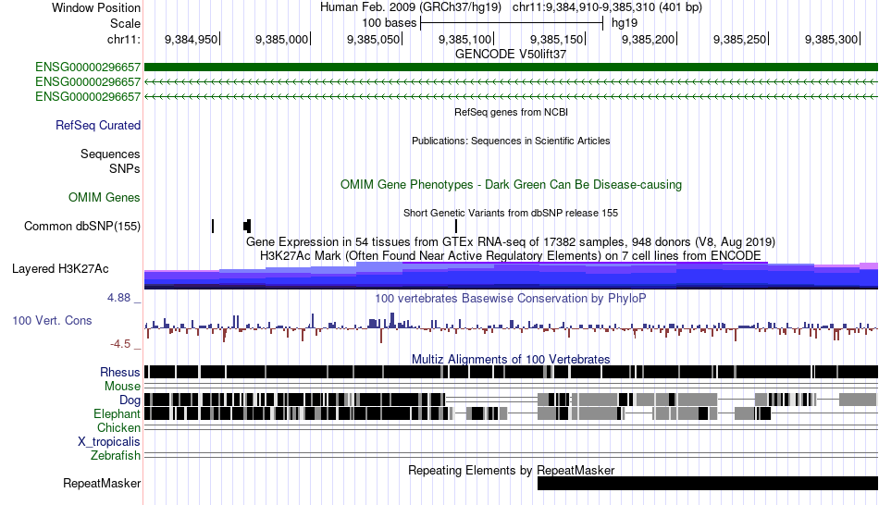Click the X_tropicalis alignment label
This screenshot has height=505, width=879.
tap(109, 442)
